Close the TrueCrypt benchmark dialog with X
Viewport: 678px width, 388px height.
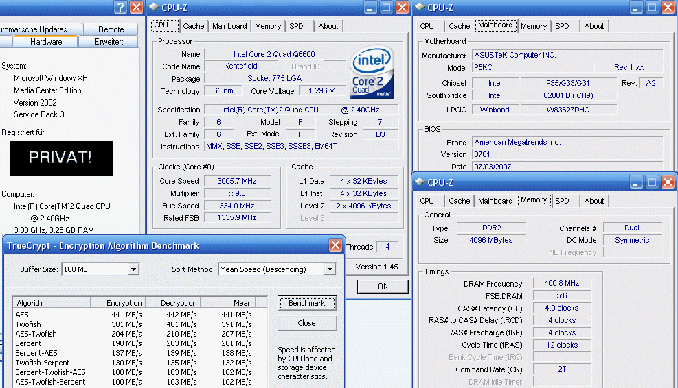pyautogui.click(x=335, y=245)
